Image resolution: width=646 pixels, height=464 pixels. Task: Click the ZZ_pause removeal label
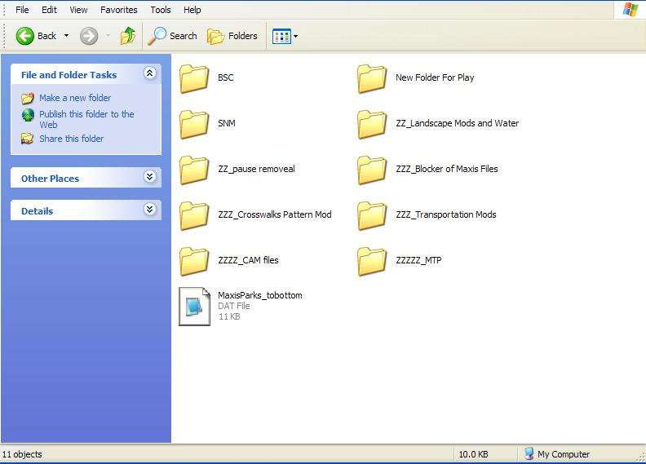point(256,169)
